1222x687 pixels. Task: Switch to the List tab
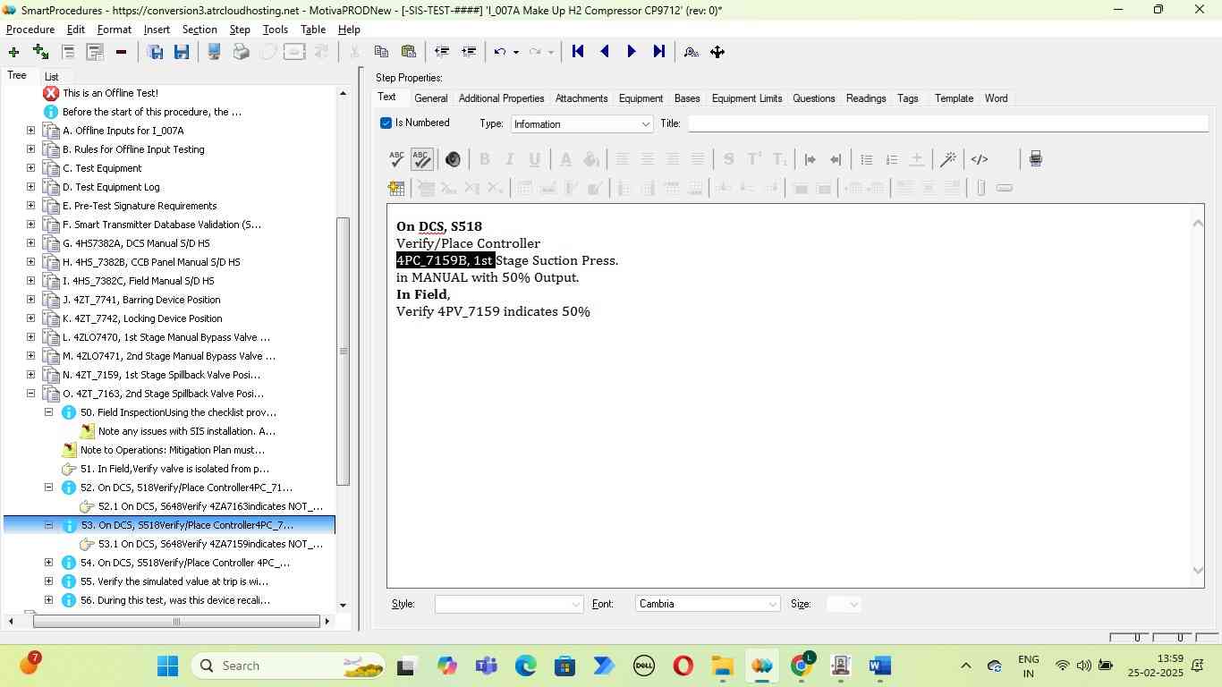pos(51,77)
